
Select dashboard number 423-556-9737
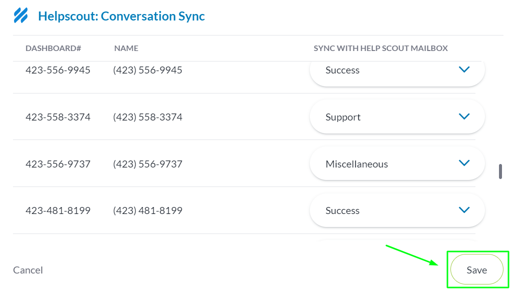[x=58, y=164]
